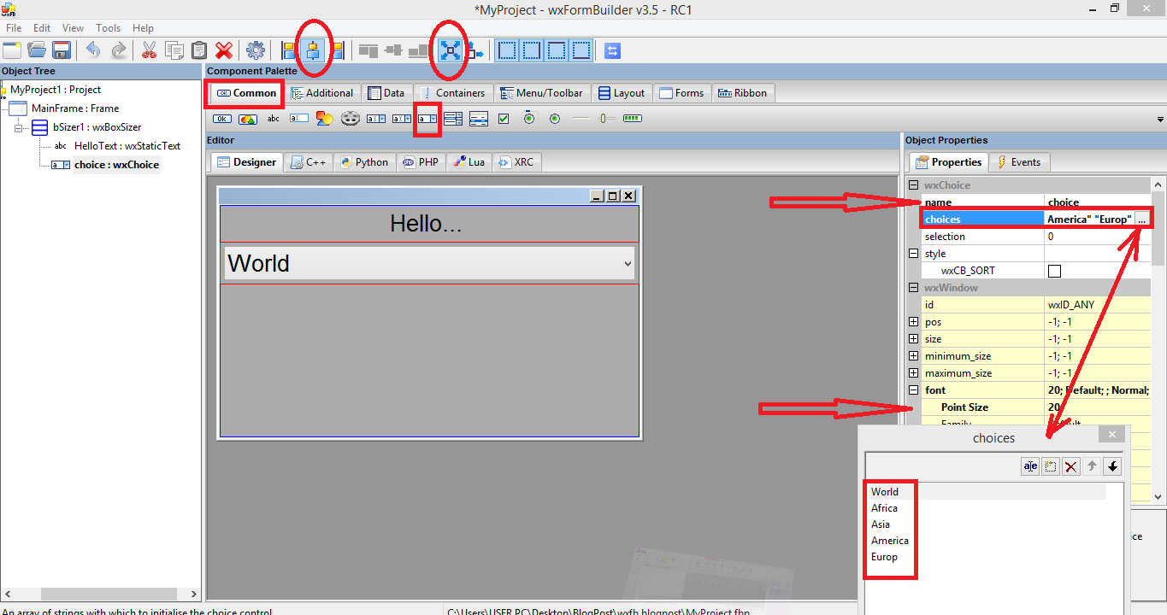The image size is (1167, 615).
Task: Select the wxCheckBox tool in the palette
Action: pos(504,118)
